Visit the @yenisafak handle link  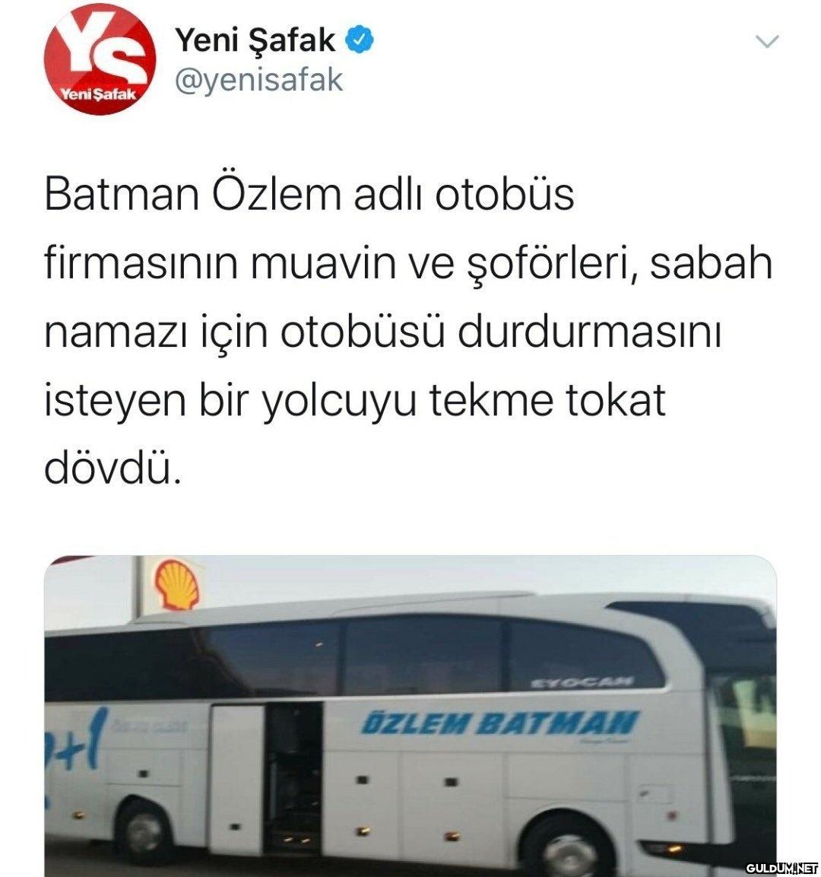click(x=258, y=80)
